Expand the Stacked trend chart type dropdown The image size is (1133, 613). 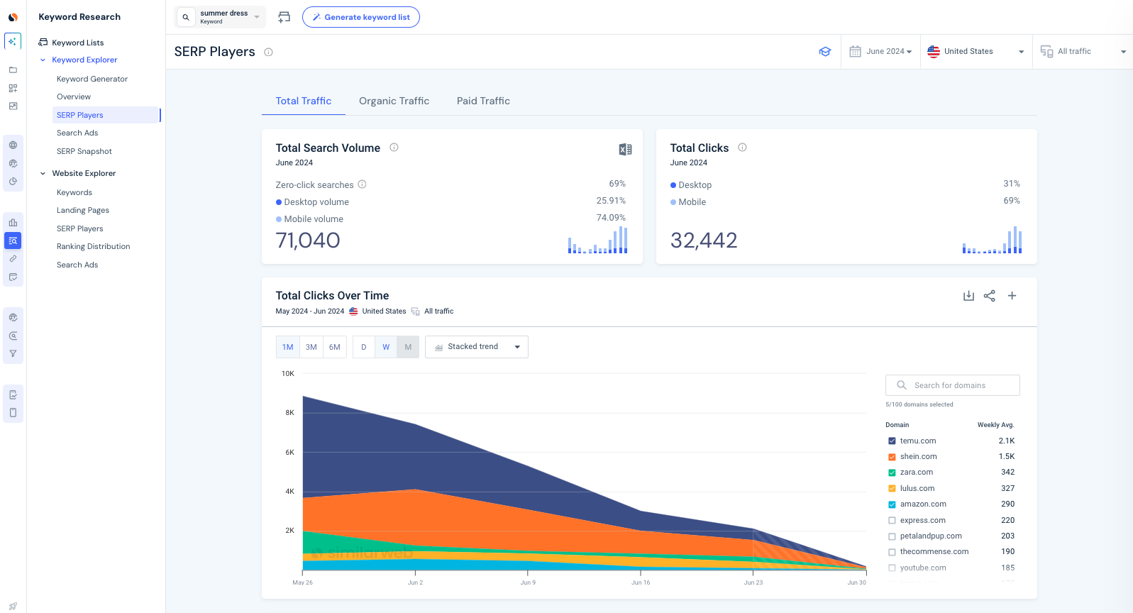tap(477, 347)
